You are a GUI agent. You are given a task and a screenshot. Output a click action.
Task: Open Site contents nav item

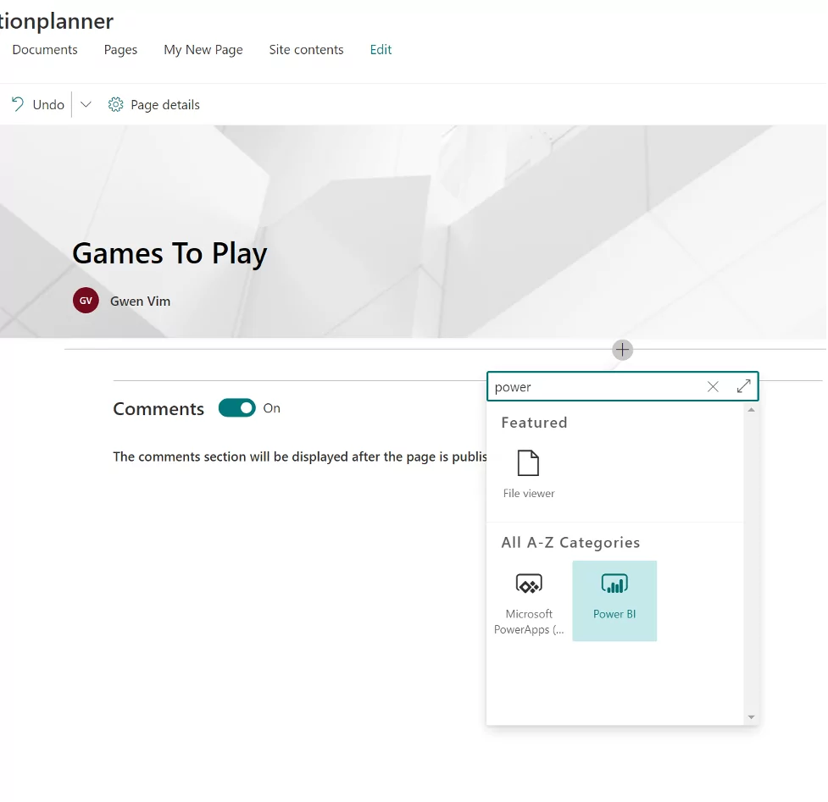pyautogui.click(x=306, y=50)
